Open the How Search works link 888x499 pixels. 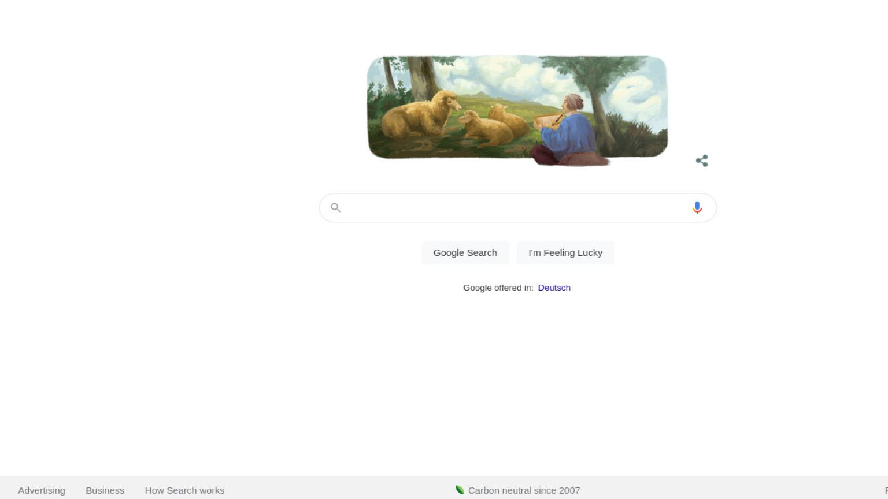coord(184,490)
